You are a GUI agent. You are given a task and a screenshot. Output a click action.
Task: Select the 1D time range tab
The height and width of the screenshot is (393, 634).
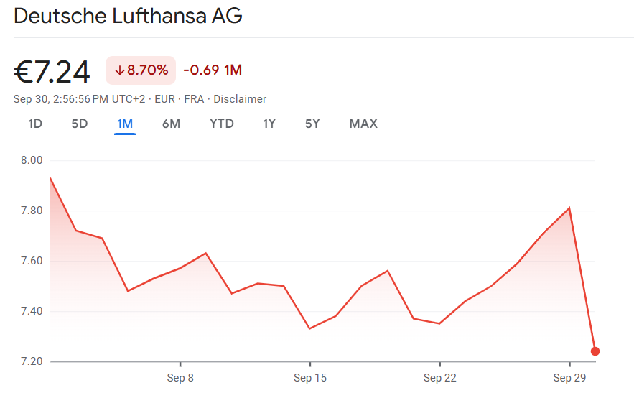click(35, 124)
